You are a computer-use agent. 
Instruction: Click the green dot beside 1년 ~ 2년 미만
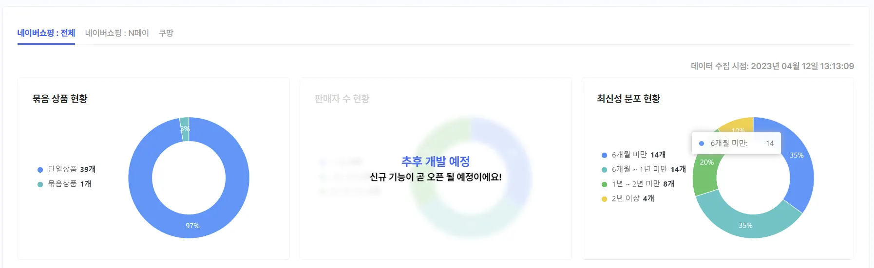click(x=604, y=184)
